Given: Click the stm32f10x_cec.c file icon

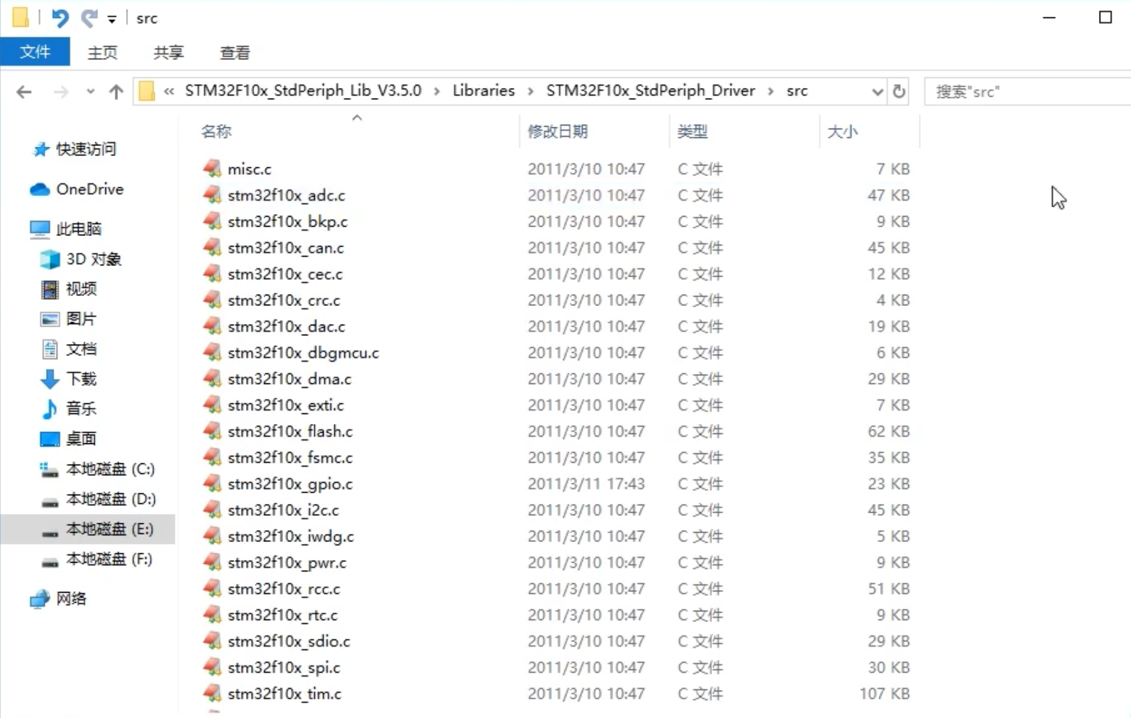Looking at the screenshot, I should [212, 273].
